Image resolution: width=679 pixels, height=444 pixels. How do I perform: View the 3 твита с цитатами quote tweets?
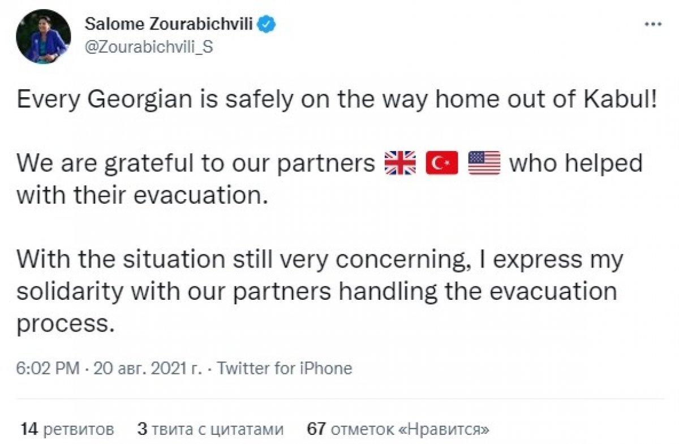[209, 429]
